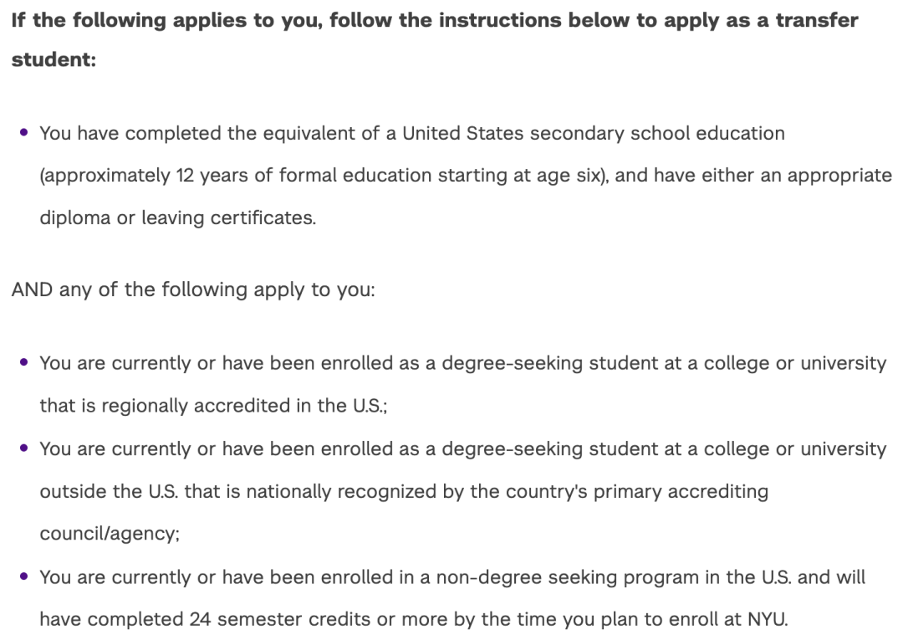Click the bullet beside the outside-U.S. university item
The image size is (903, 635).
23,448
